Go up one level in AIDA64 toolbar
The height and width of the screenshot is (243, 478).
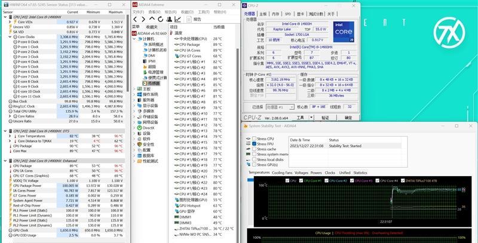(152, 20)
